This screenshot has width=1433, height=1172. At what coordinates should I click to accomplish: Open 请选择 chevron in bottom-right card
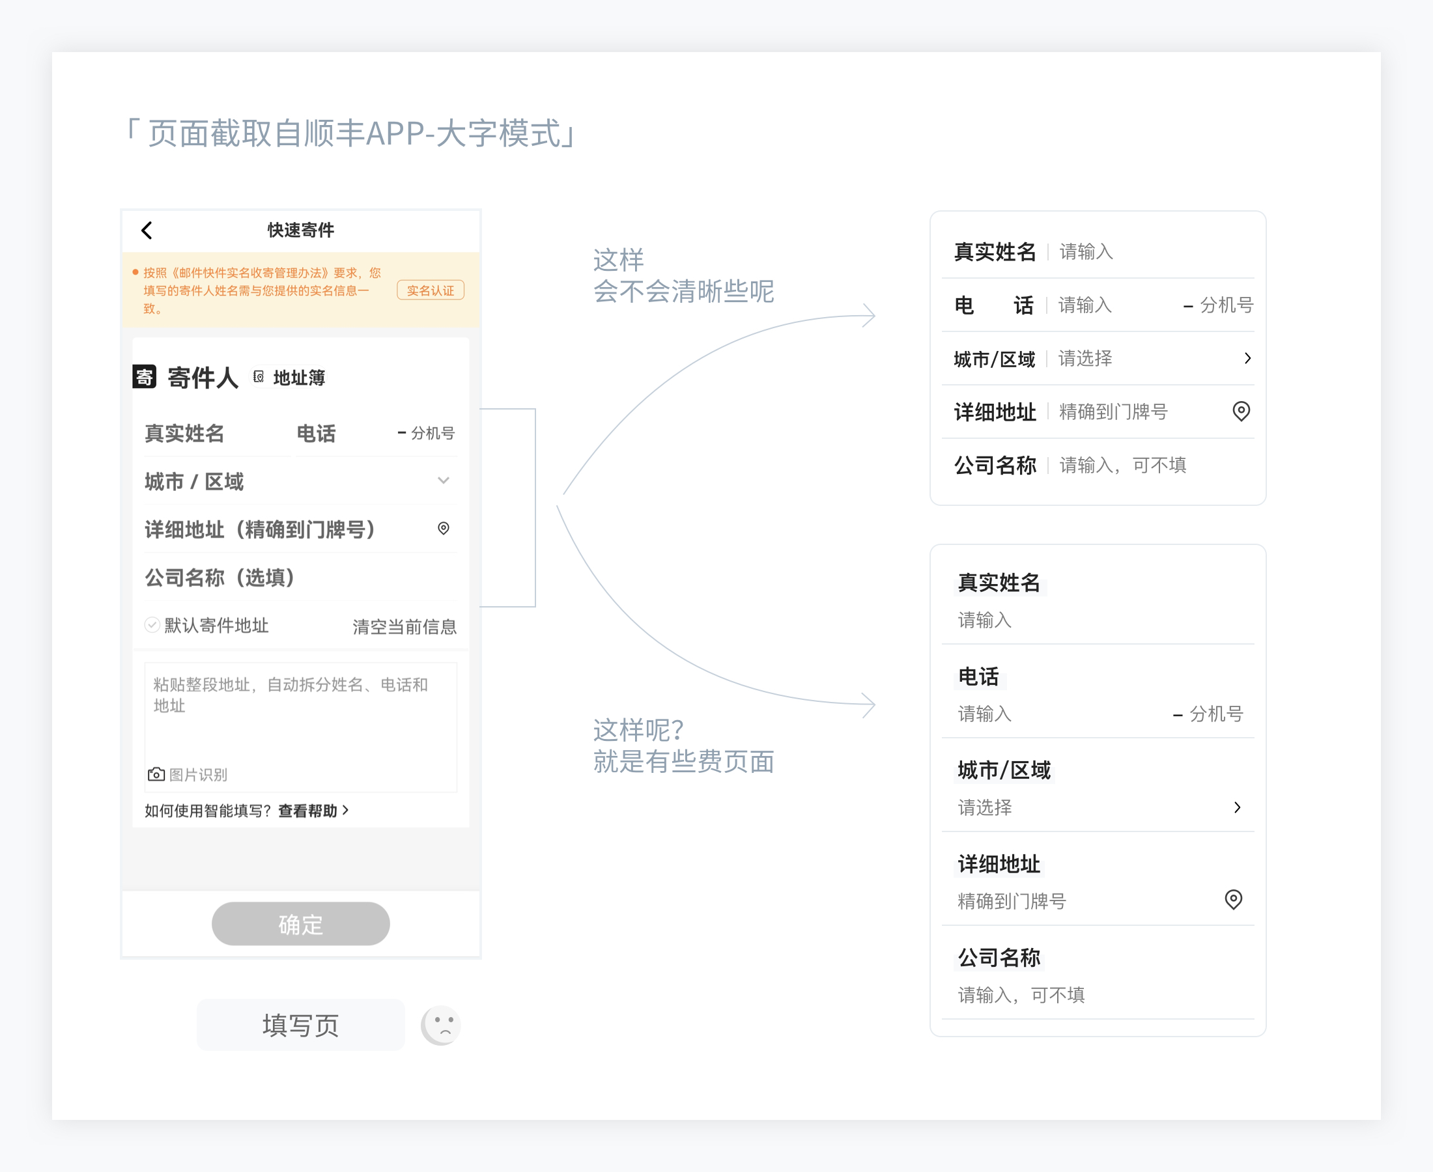tap(1237, 807)
